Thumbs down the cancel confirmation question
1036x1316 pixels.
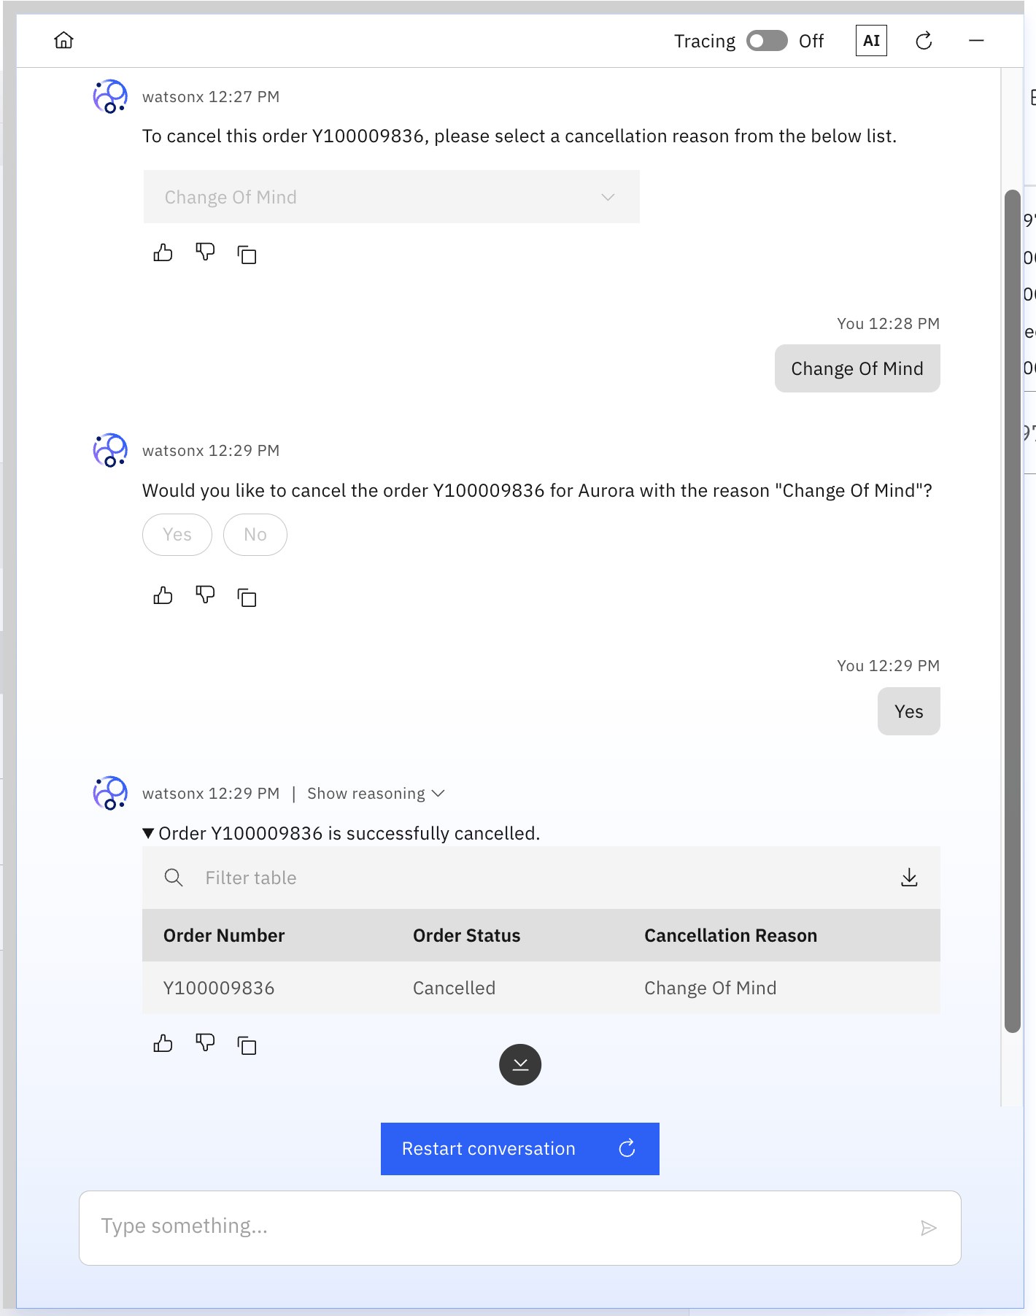point(205,596)
